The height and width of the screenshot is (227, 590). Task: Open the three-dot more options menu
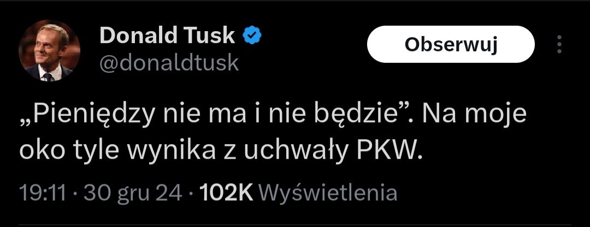(558, 45)
